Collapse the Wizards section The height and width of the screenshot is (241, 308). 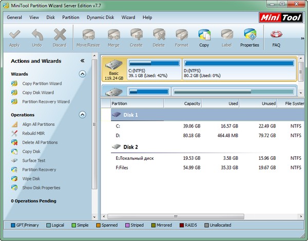click(82, 74)
